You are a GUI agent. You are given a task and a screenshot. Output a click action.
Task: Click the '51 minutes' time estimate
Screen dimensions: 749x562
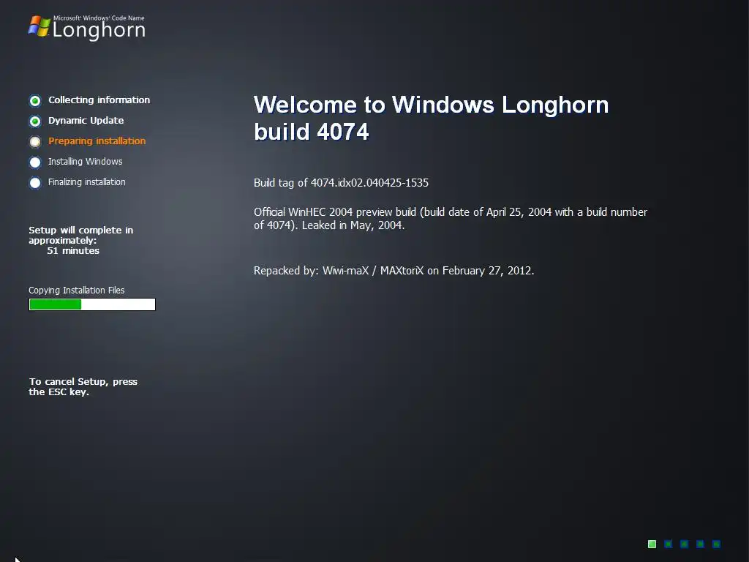(x=73, y=251)
